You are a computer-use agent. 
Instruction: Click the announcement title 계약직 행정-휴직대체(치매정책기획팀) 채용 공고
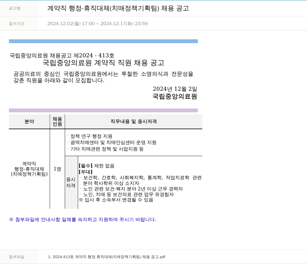click(118, 8)
